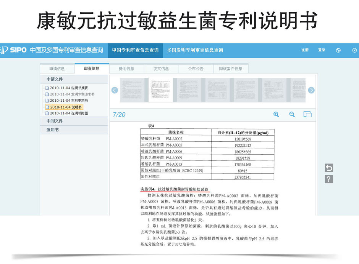Viewport: 359px width, 264px height.
Task: Switch to 中国专利审查信息查询 tab
Action: (135, 50)
